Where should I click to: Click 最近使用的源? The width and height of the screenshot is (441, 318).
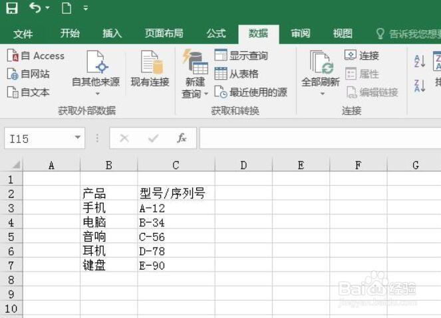tap(251, 92)
